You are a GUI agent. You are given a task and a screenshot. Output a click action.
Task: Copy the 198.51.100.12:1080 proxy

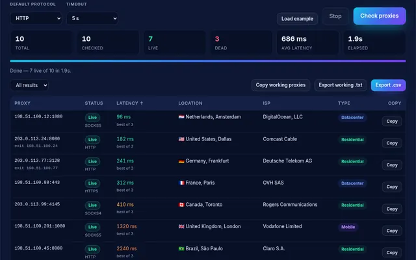pos(392,122)
